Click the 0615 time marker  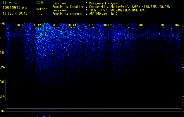[x=90, y=25]
